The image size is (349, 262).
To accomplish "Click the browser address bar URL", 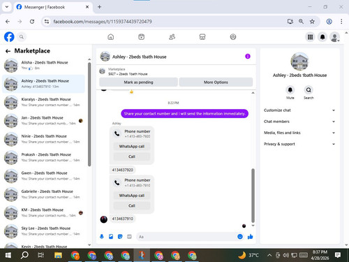I will click(103, 22).
